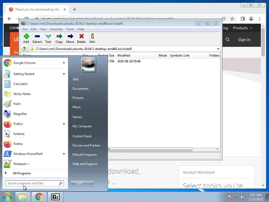Click the search magnifier on Ubuntu site
This screenshot has height=202, width=269.
(x=227, y=40)
